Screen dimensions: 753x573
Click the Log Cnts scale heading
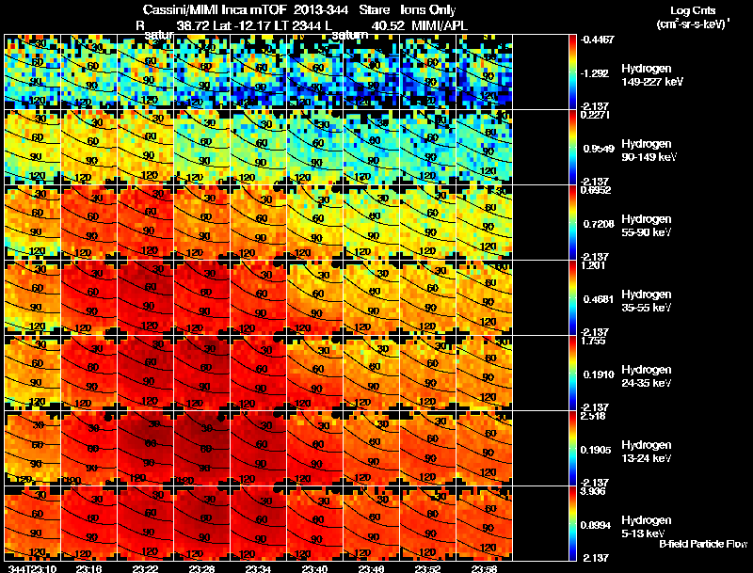coord(693,10)
